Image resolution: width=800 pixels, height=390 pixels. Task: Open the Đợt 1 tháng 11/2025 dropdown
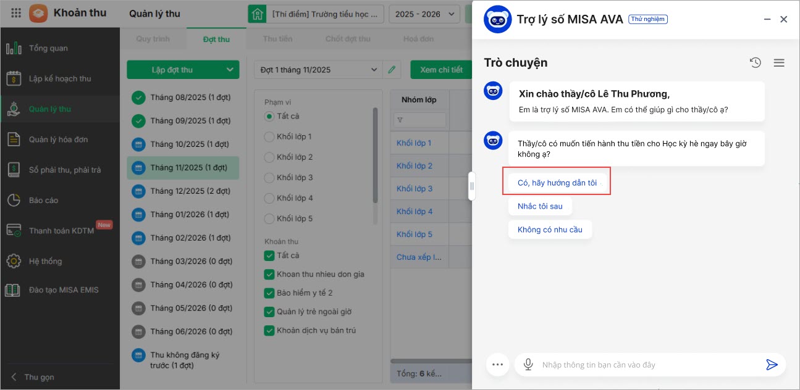pyautogui.click(x=318, y=70)
